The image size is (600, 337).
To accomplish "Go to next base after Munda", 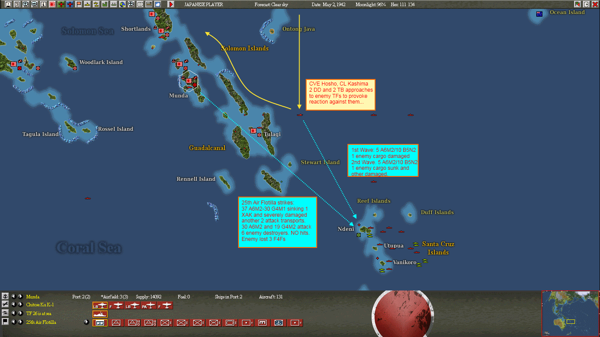I will tap(20, 297).
